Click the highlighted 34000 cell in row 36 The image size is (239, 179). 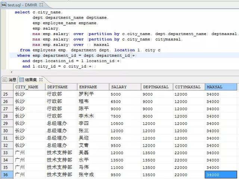tap(221, 175)
